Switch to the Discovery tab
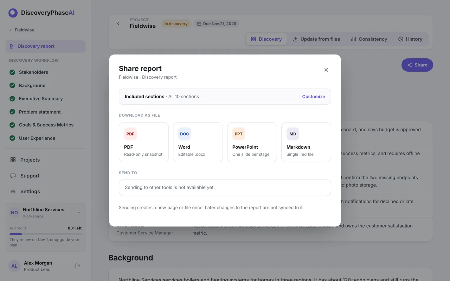 point(266,39)
